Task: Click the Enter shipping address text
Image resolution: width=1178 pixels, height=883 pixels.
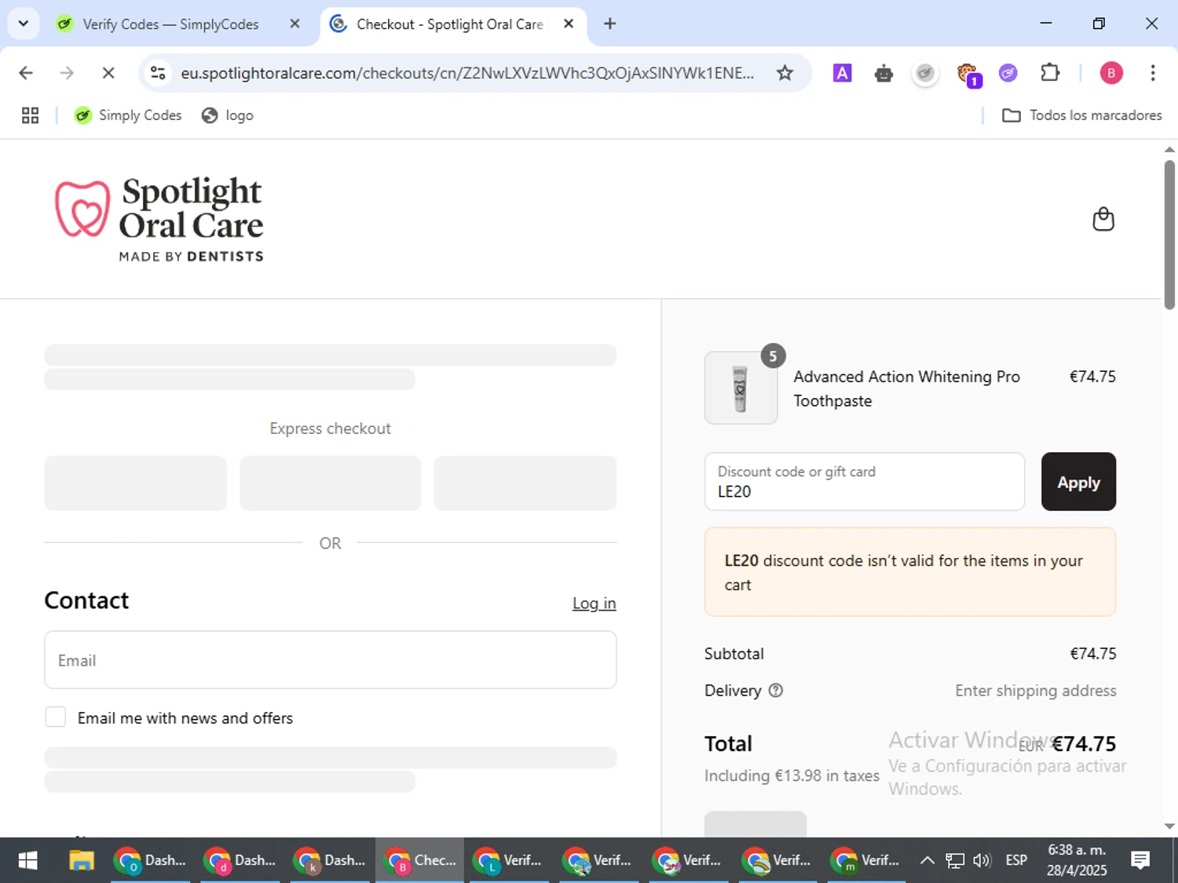Action: pyautogui.click(x=1035, y=691)
